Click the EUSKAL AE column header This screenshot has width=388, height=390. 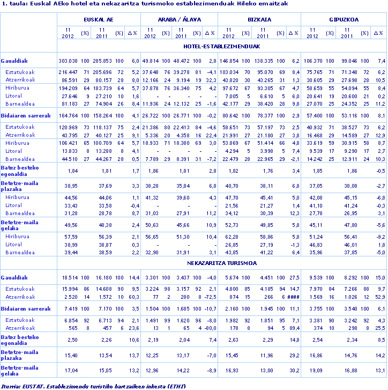[x=99, y=19]
